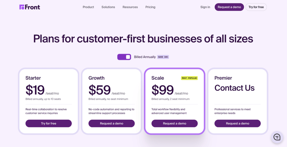The image size is (287, 147).
Task: Click the Sign in link
Action: 205,7
